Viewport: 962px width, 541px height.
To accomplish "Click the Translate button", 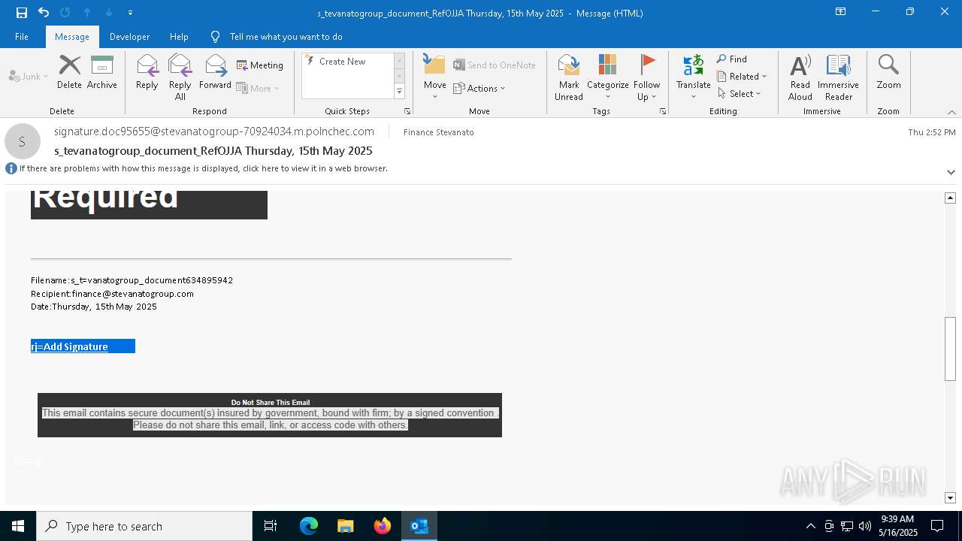I will 693,77.
